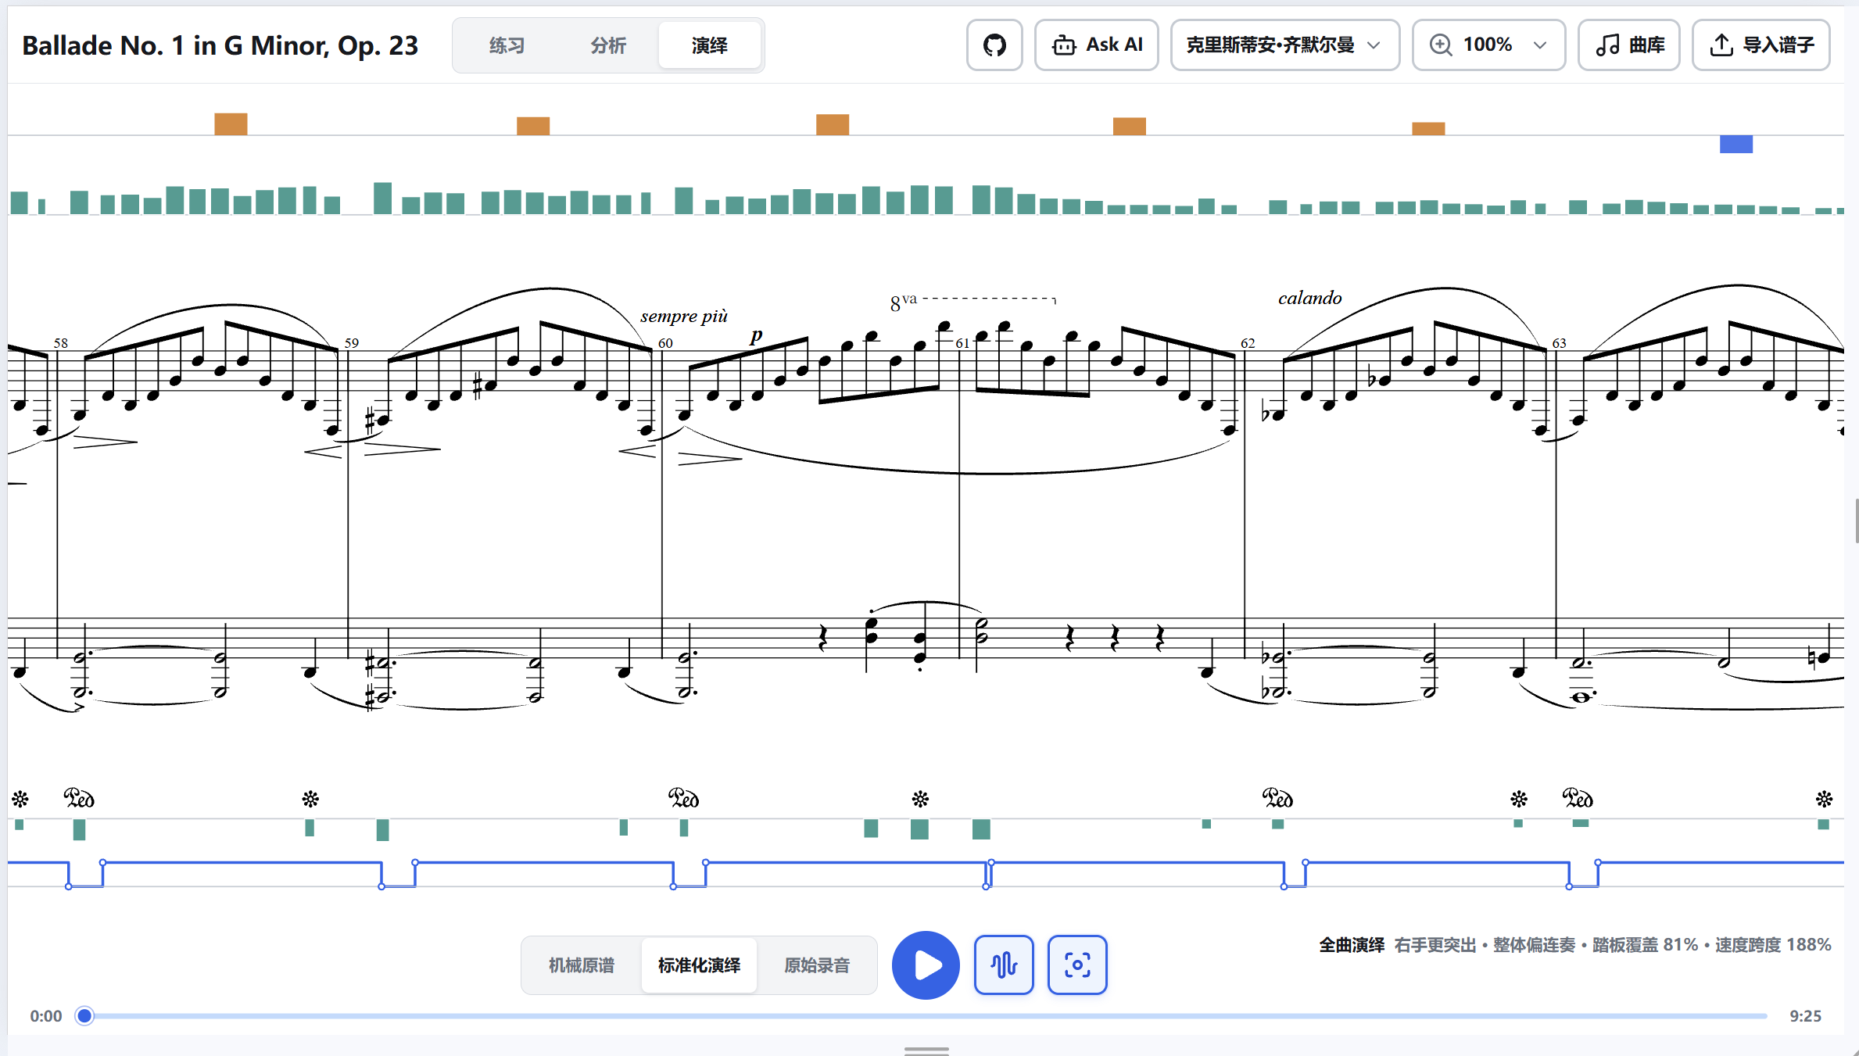1859x1056 pixels.
Task: Switch to the 分析 tab
Action: (x=608, y=45)
